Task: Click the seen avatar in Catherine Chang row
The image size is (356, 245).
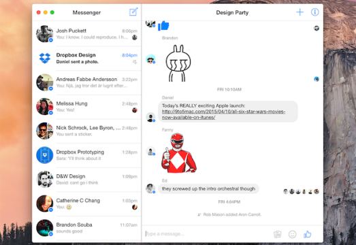Action: [x=135, y=207]
